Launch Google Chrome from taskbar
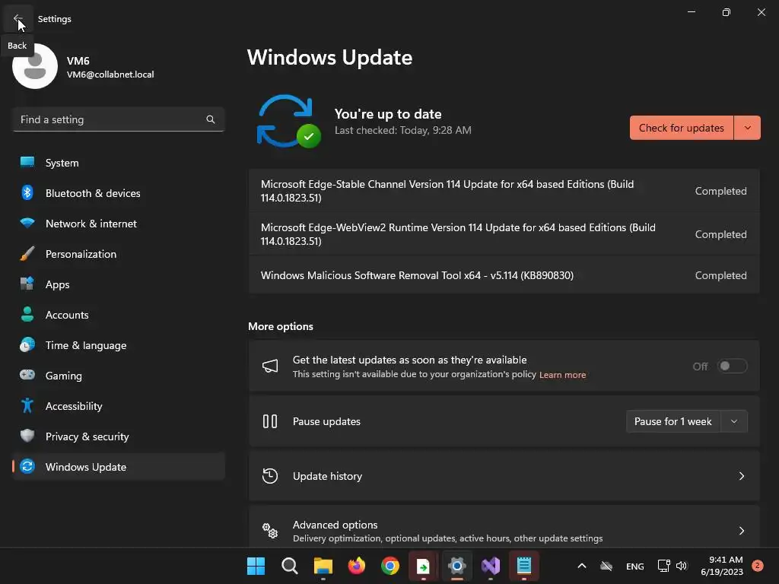Screen dimensions: 779x584 [x=390, y=566]
